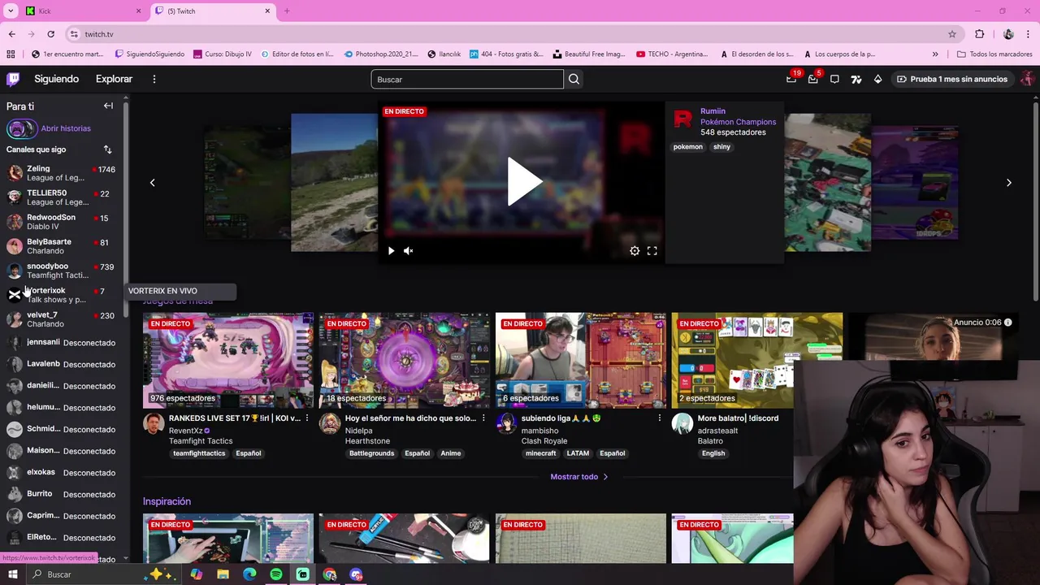This screenshot has width=1040, height=585.
Task: Launch Spotify from taskbar
Action: (x=276, y=574)
